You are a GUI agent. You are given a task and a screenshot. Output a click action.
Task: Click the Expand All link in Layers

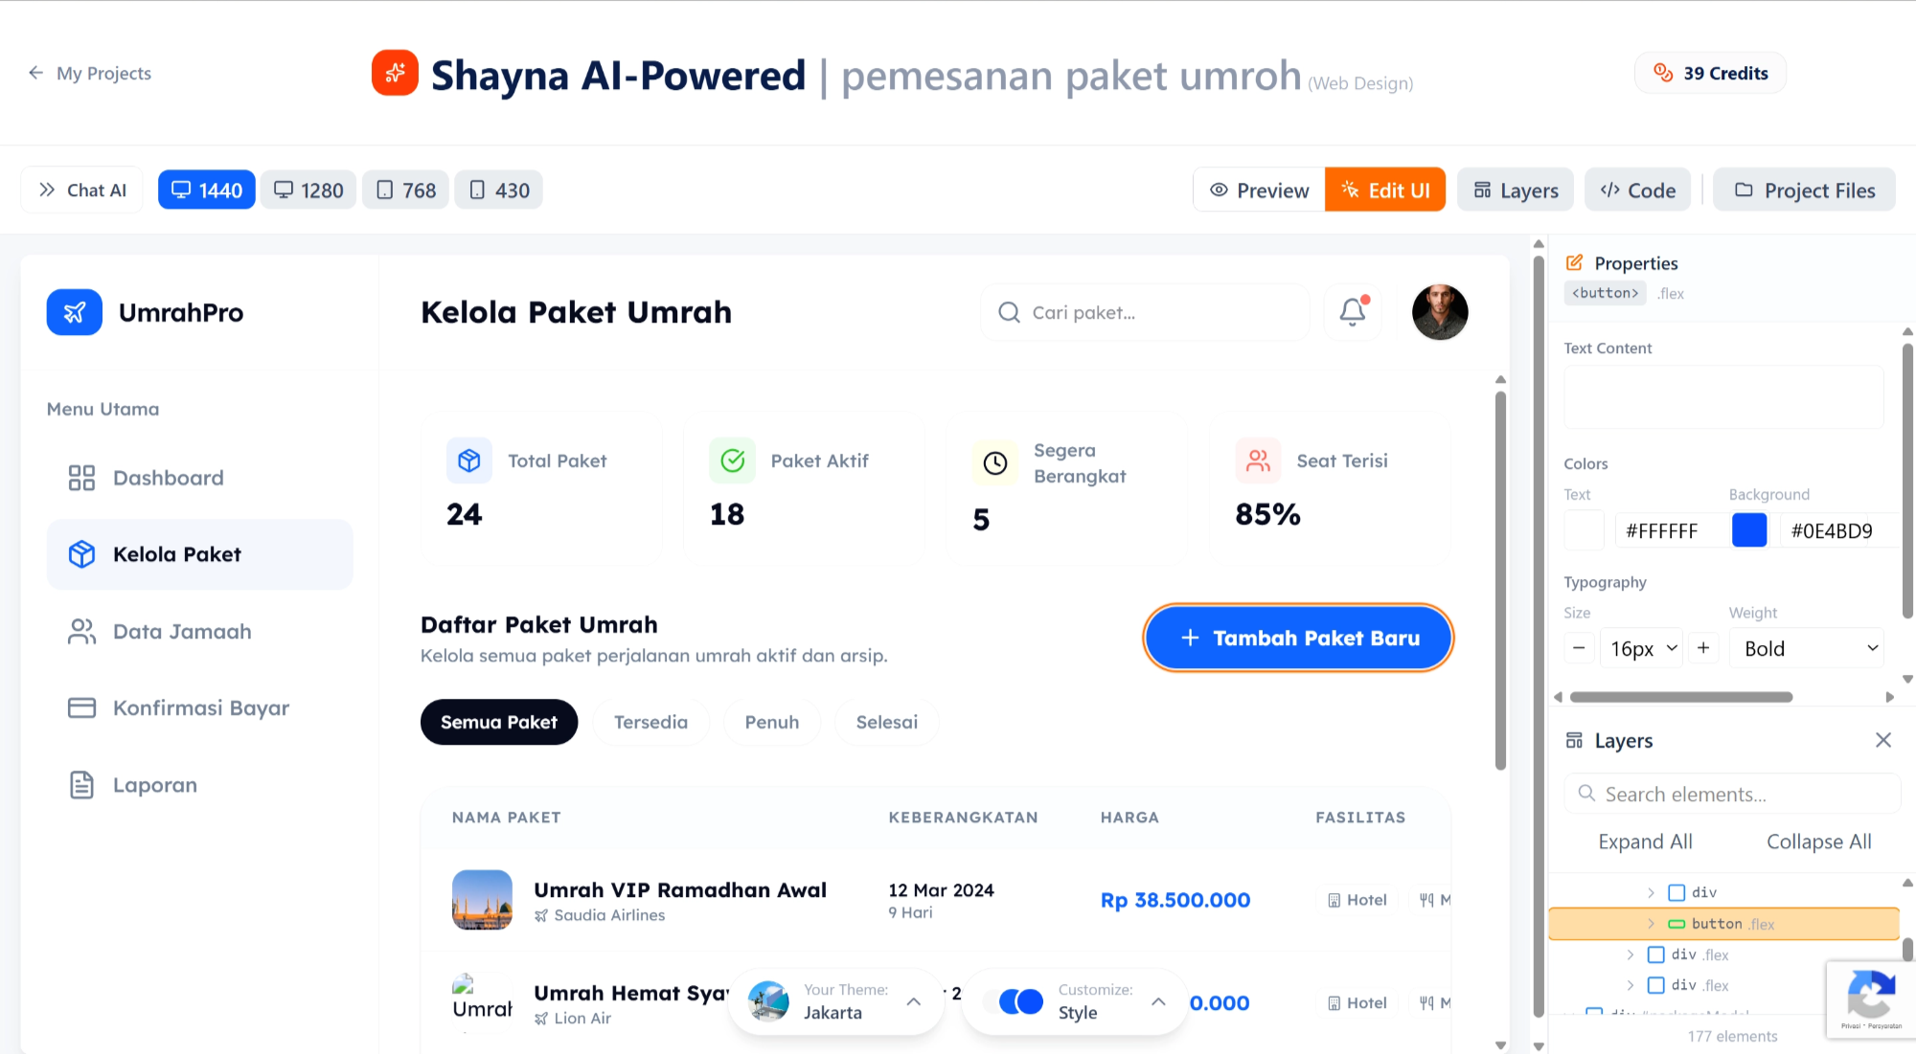pyautogui.click(x=1645, y=841)
